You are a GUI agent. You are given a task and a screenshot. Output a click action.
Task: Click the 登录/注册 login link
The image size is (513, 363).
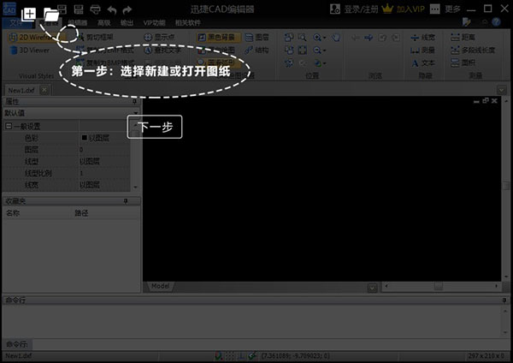click(x=362, y=9)
